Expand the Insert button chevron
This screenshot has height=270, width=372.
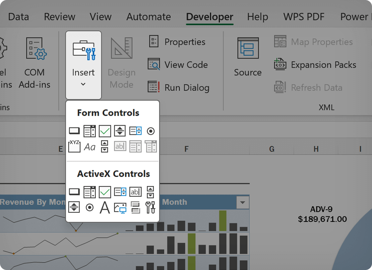83,85
